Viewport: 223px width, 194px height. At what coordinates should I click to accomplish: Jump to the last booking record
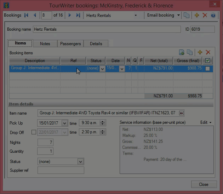pyautogui.click(x=78, y=16)
